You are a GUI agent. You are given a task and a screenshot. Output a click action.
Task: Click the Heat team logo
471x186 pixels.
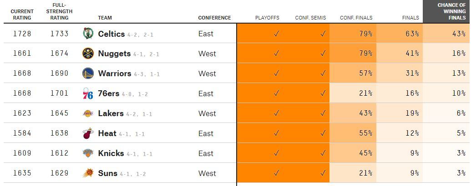click(x=88, y=133)
